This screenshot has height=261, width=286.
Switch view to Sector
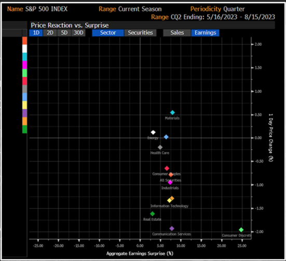pyautogui.click(x=108, y=33)
